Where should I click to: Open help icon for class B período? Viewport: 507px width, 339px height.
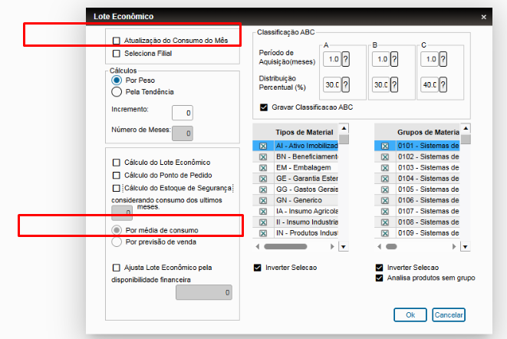point(393,59)
